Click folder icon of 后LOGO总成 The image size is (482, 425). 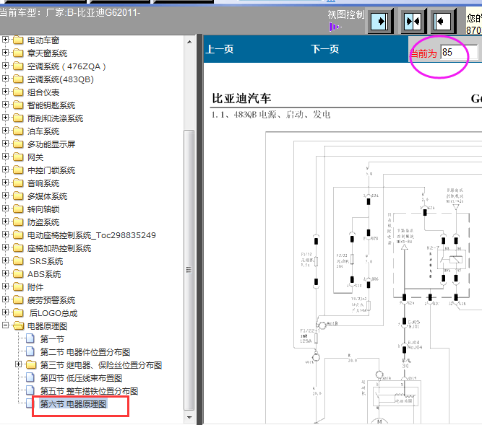click(x=18, y=312)
